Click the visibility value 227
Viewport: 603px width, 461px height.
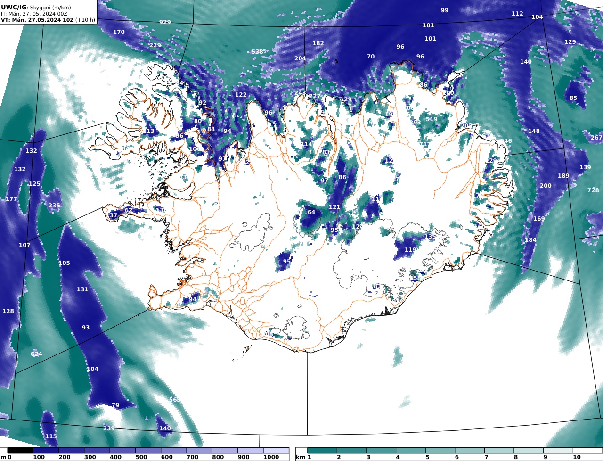(x=315, y=96)
